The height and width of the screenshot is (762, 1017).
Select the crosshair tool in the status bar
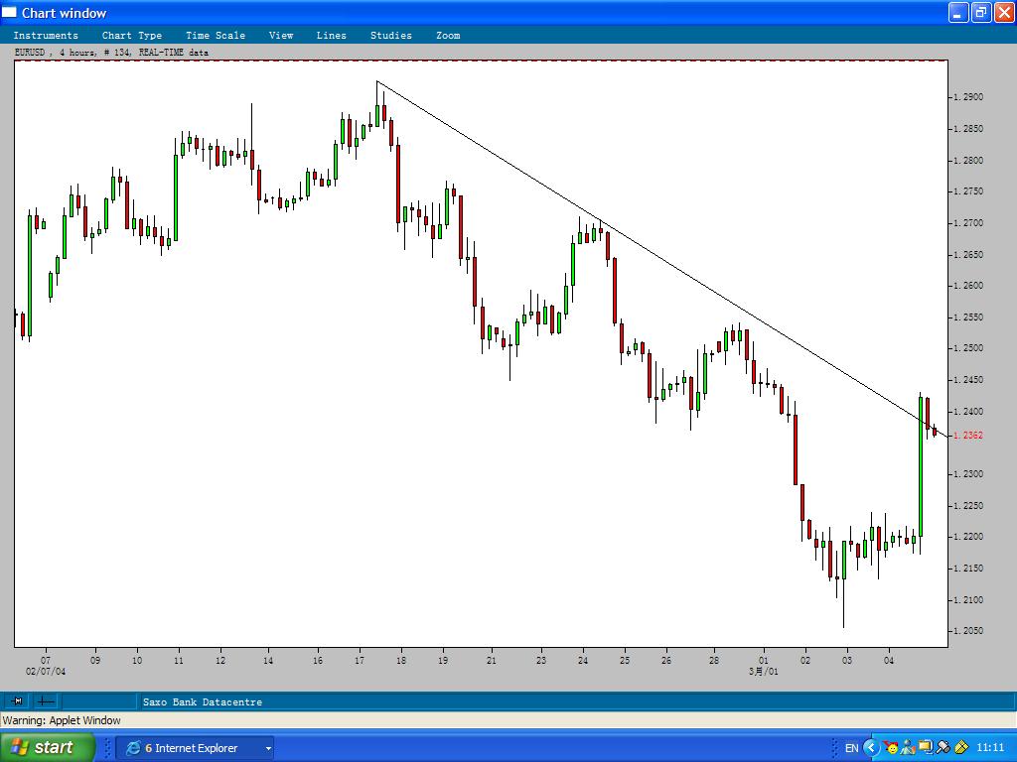(43, 700)
